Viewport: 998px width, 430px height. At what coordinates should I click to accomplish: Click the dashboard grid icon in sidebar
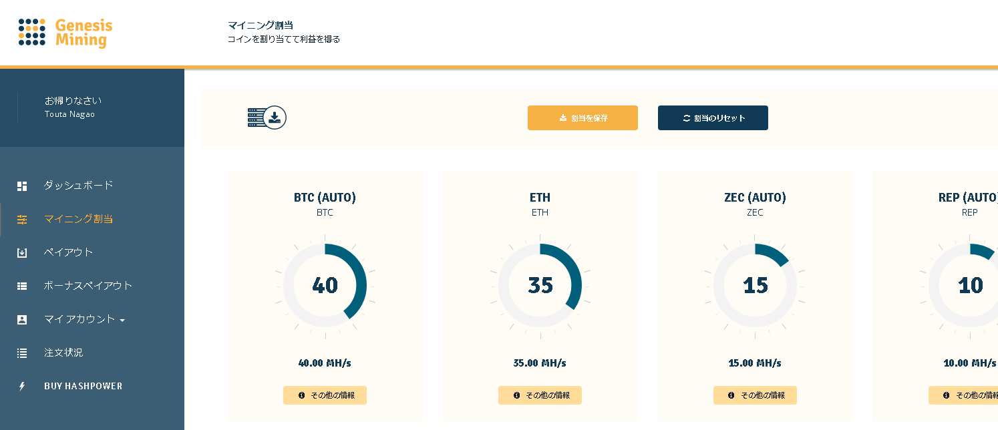click(x=22, y=186)
